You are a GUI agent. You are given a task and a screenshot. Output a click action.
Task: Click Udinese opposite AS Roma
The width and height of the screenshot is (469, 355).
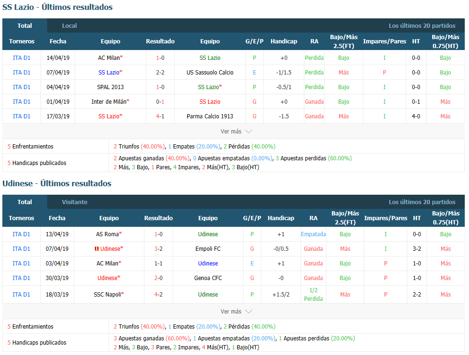click(208, 234)
